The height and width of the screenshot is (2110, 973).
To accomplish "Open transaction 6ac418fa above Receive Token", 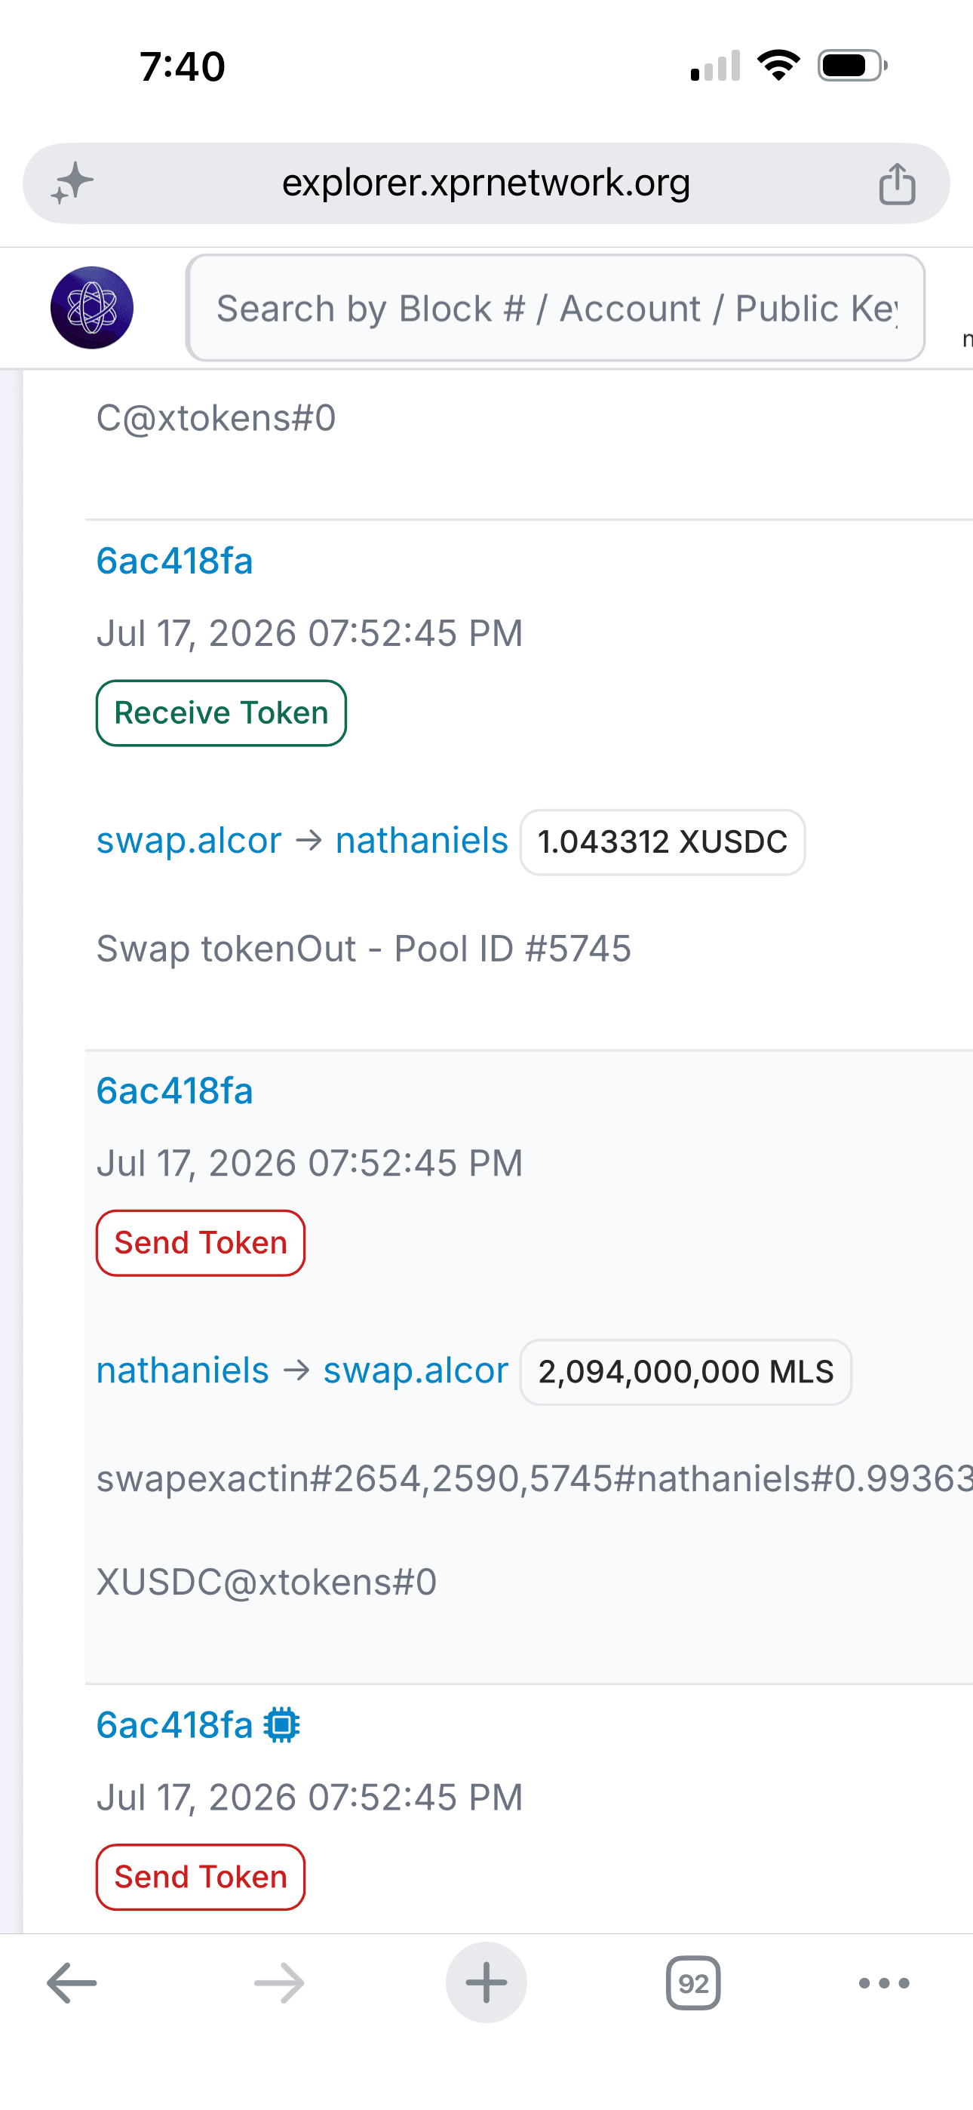I will (x=174, y=561).
